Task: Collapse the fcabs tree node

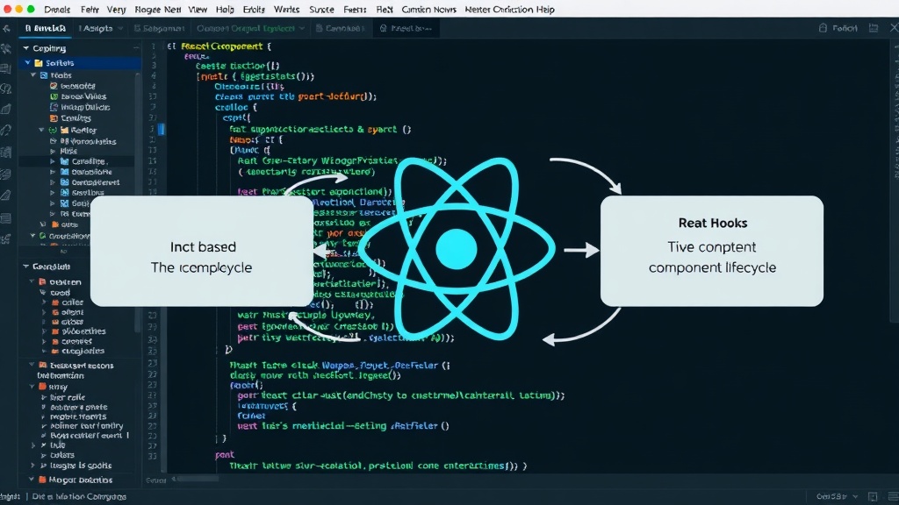Action: (x=33, y=75)
